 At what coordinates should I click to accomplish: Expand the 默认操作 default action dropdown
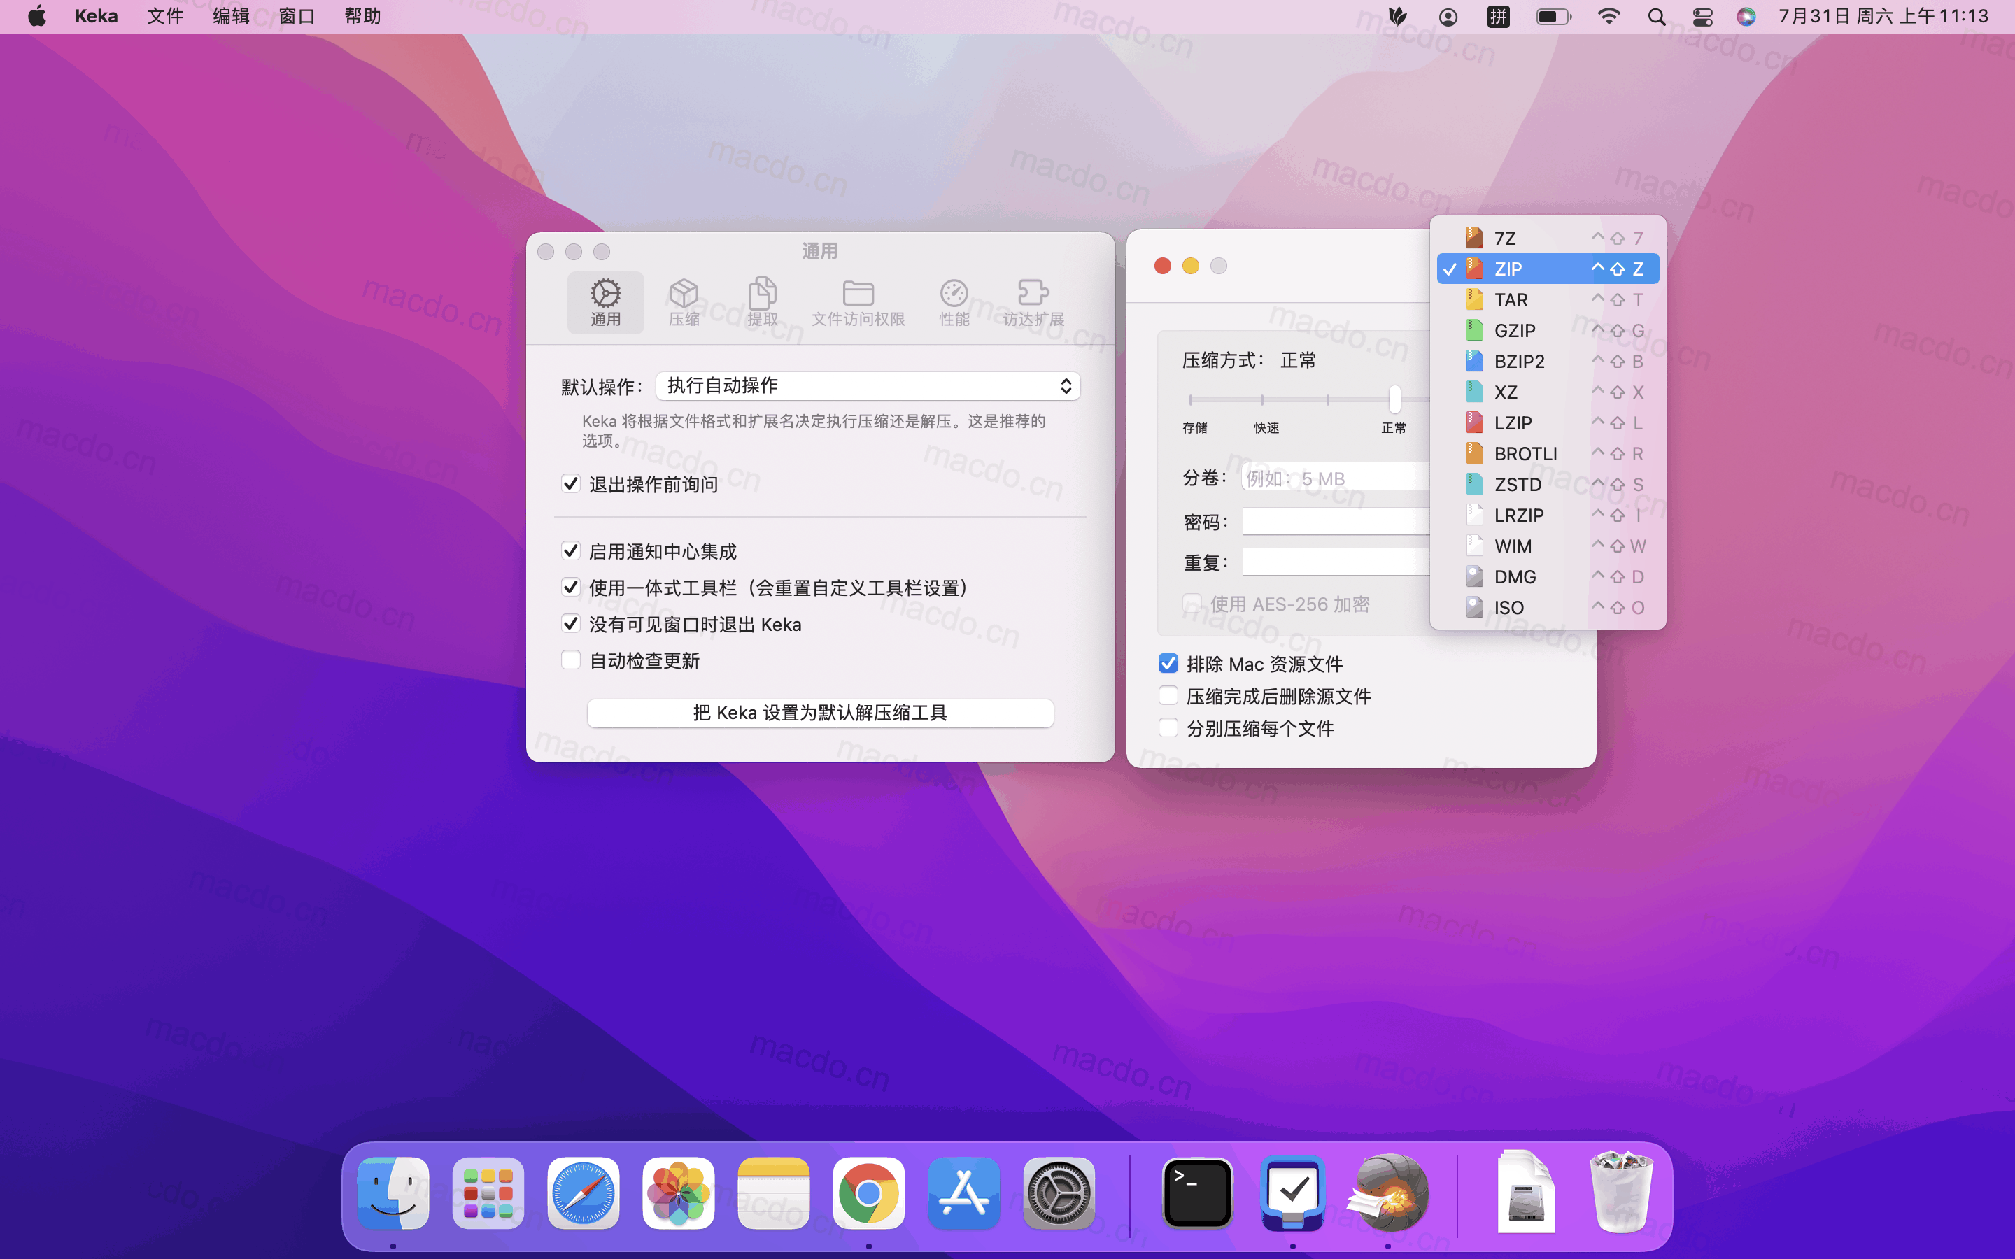[868, 385]
